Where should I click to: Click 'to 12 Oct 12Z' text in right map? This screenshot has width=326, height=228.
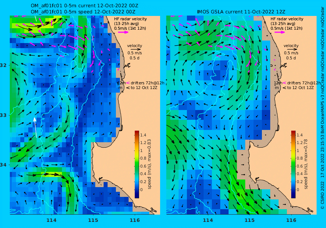(x=300, y=88)
